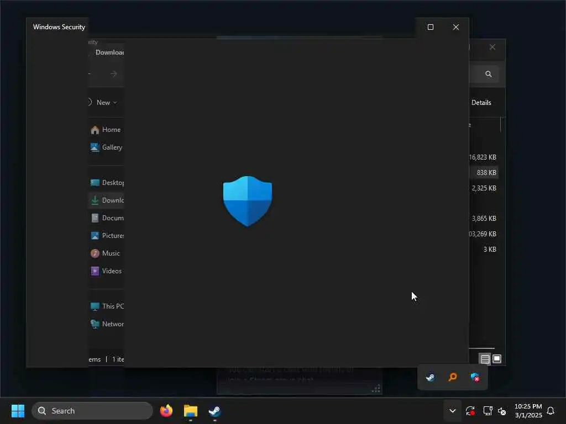The width and height of the screenshot is (566, 424).
Task: Click the File Explorer search magnifier icon
Action: 489,74
